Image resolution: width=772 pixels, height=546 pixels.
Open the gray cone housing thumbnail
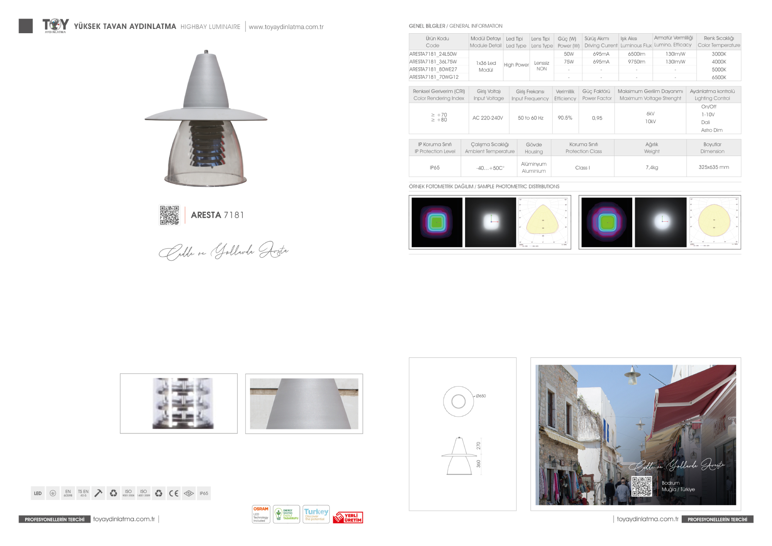click(x=304, y=404)
